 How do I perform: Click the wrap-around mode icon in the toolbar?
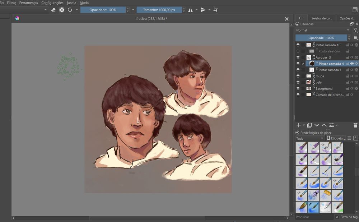(x=216, y=10)
